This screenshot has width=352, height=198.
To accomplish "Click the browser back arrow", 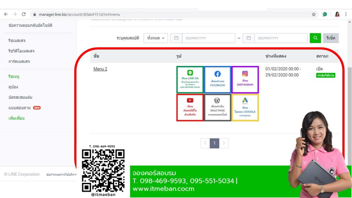I will pos(6,14).
